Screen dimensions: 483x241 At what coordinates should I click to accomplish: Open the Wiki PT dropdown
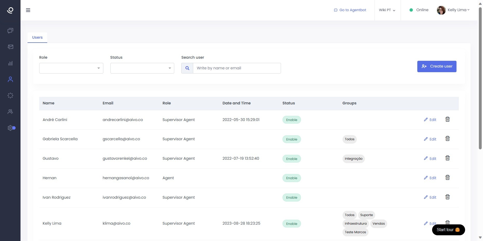tap(387, 10)
